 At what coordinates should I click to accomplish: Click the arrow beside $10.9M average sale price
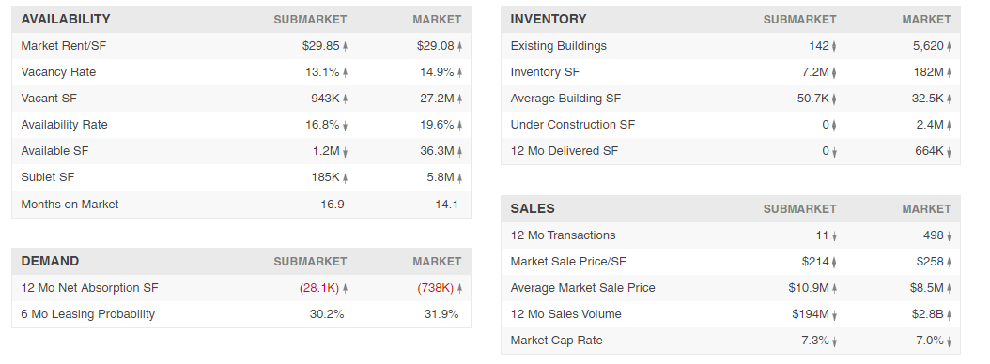(834, 288)
